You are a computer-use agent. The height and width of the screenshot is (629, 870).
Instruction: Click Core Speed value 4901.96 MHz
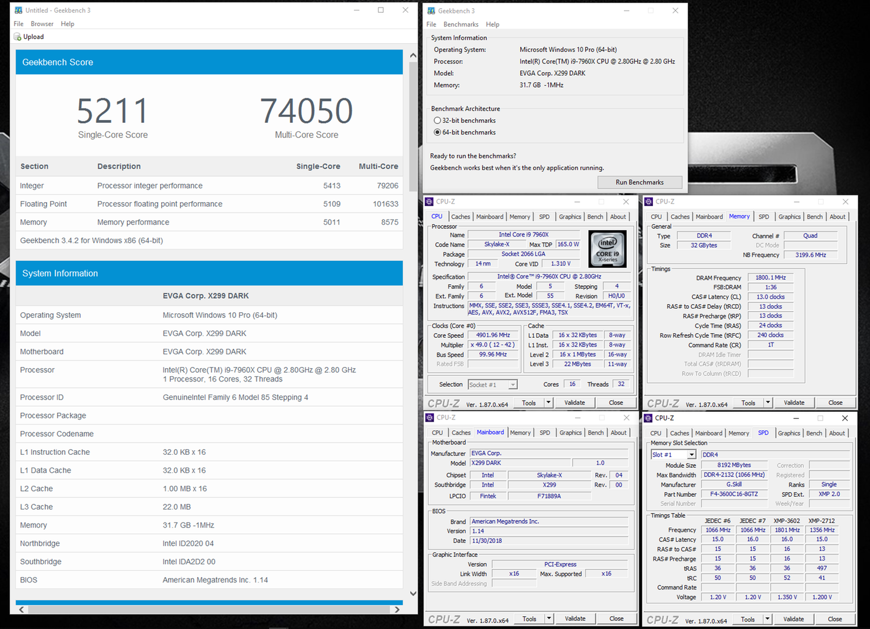click(x=493, y=335)
